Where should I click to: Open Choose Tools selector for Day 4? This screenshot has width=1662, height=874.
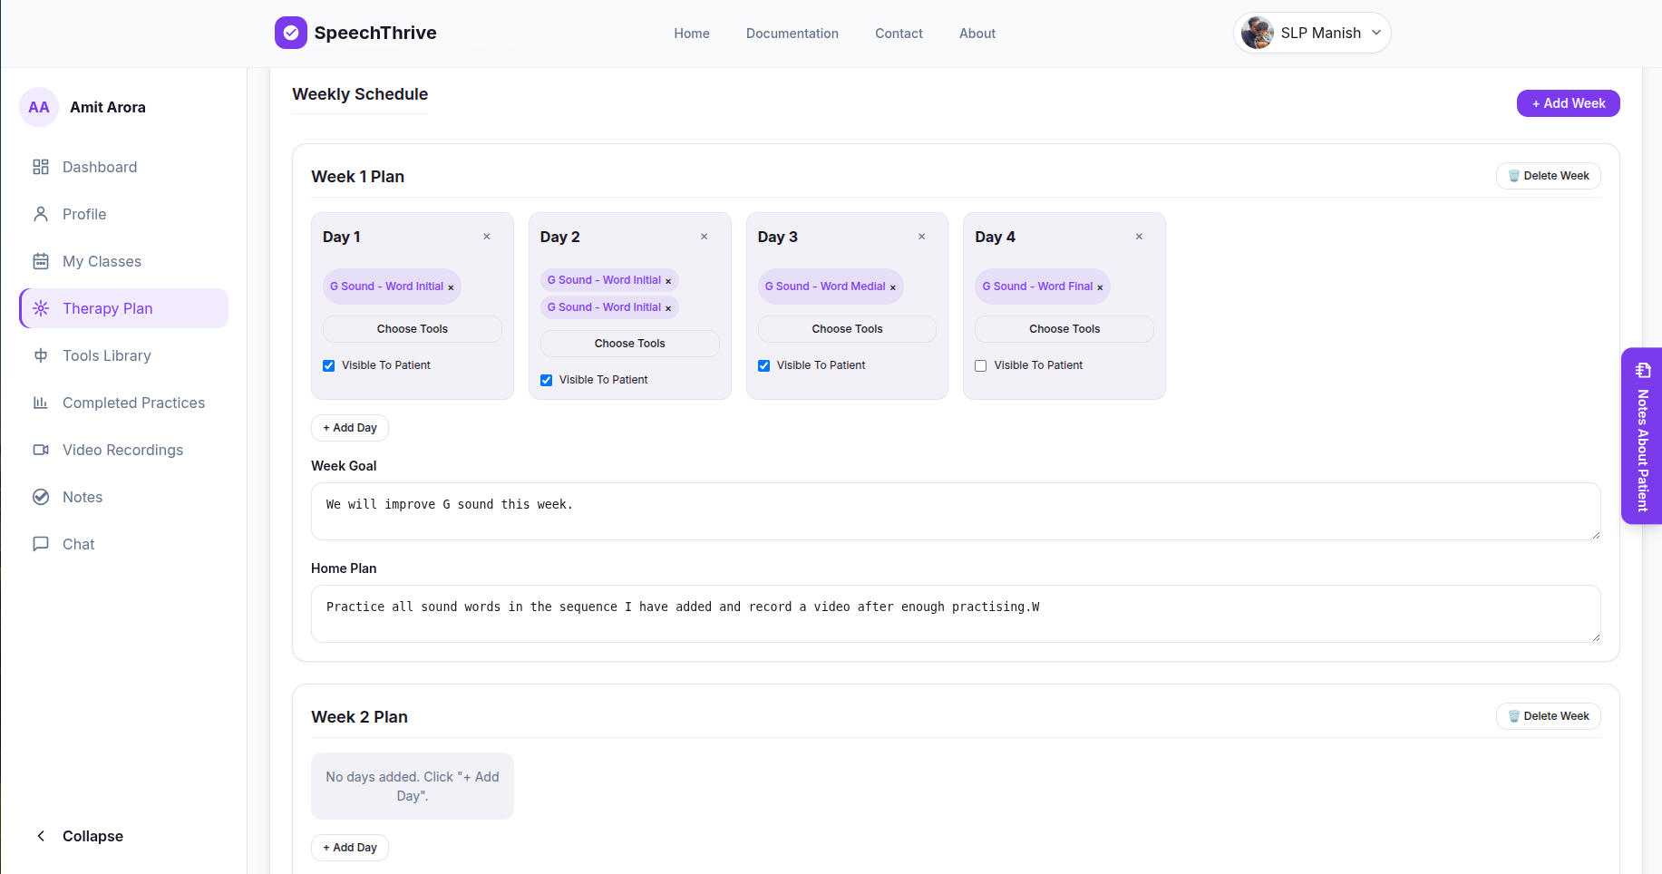(1064, 329)
